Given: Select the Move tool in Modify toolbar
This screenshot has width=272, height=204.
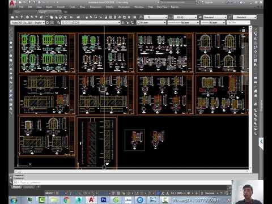Looking at the screenshot, I should [256, 52].
